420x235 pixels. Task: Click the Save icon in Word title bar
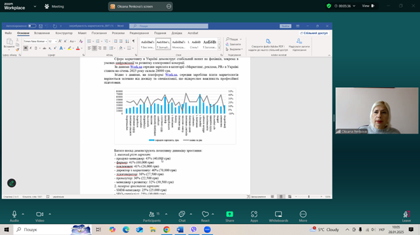pyautogui.click(x=40, y=26)
